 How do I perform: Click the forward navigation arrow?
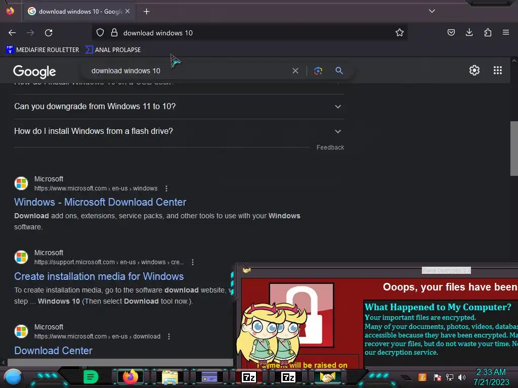pyautogui.click(x=30, y=33)
